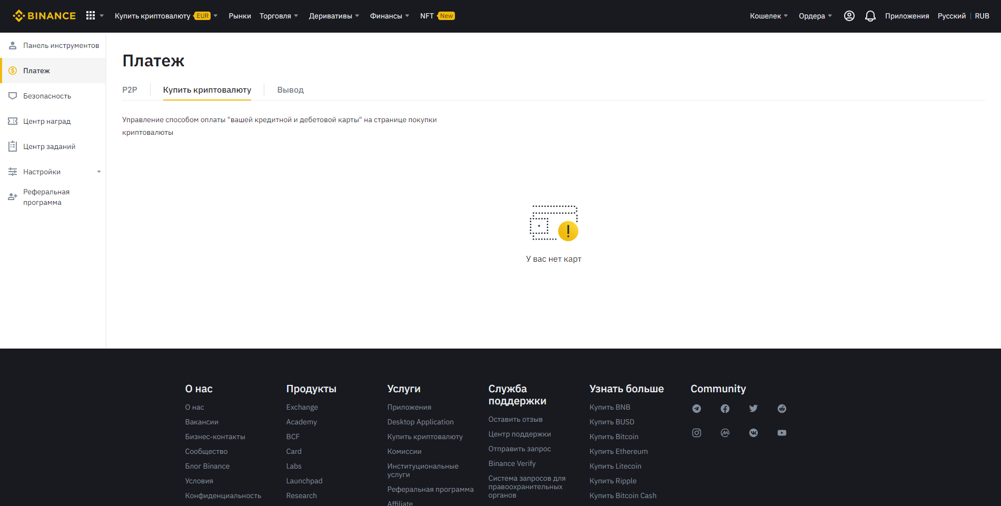
Task: Open the Блог Binance footer link
Action: (x=207, y=466)
